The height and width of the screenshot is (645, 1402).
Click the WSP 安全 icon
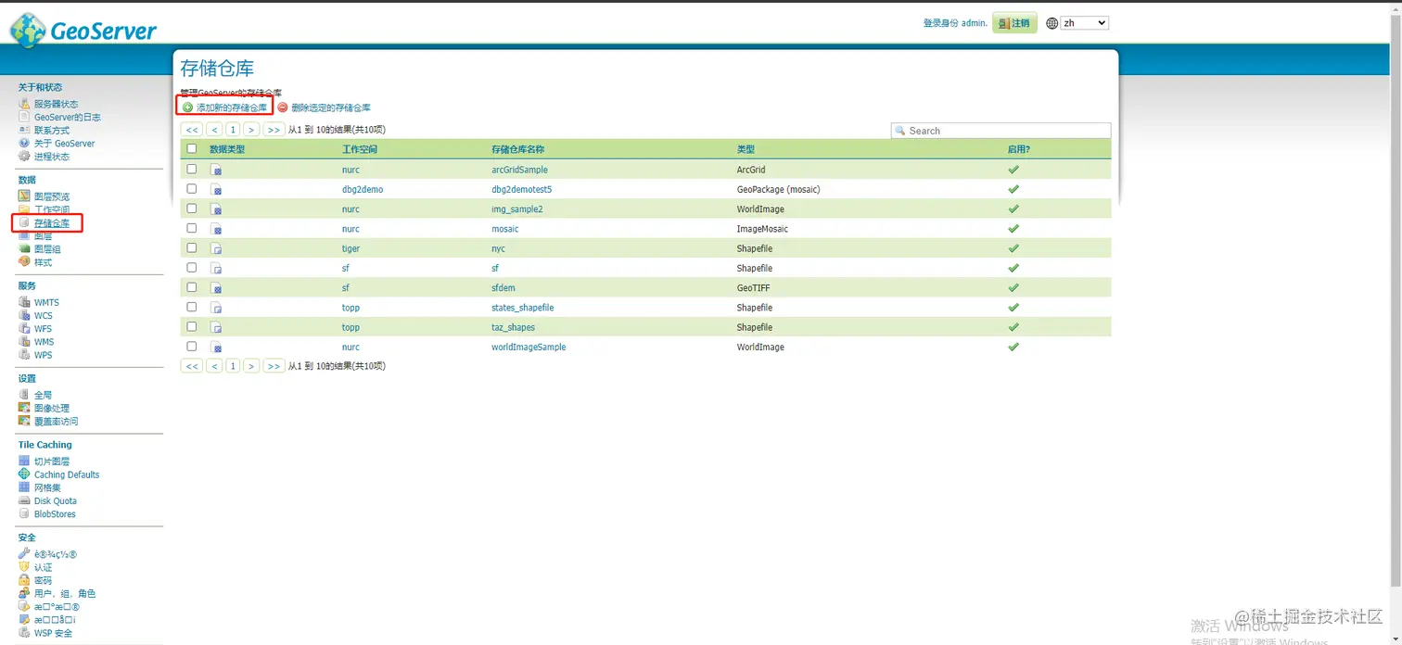[24, 633]
